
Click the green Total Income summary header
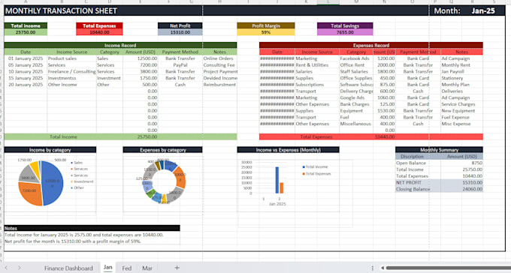point(26,25)
